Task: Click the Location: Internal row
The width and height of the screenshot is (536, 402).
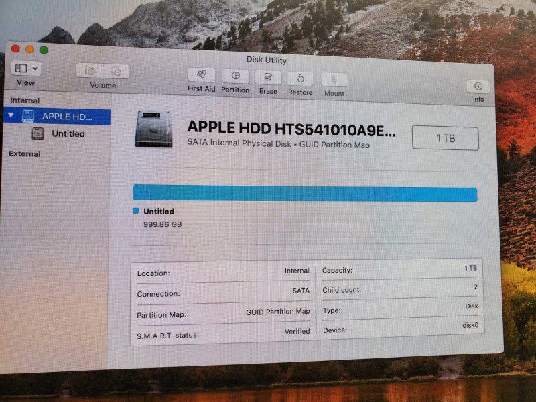Action: [x=223, y=273]
